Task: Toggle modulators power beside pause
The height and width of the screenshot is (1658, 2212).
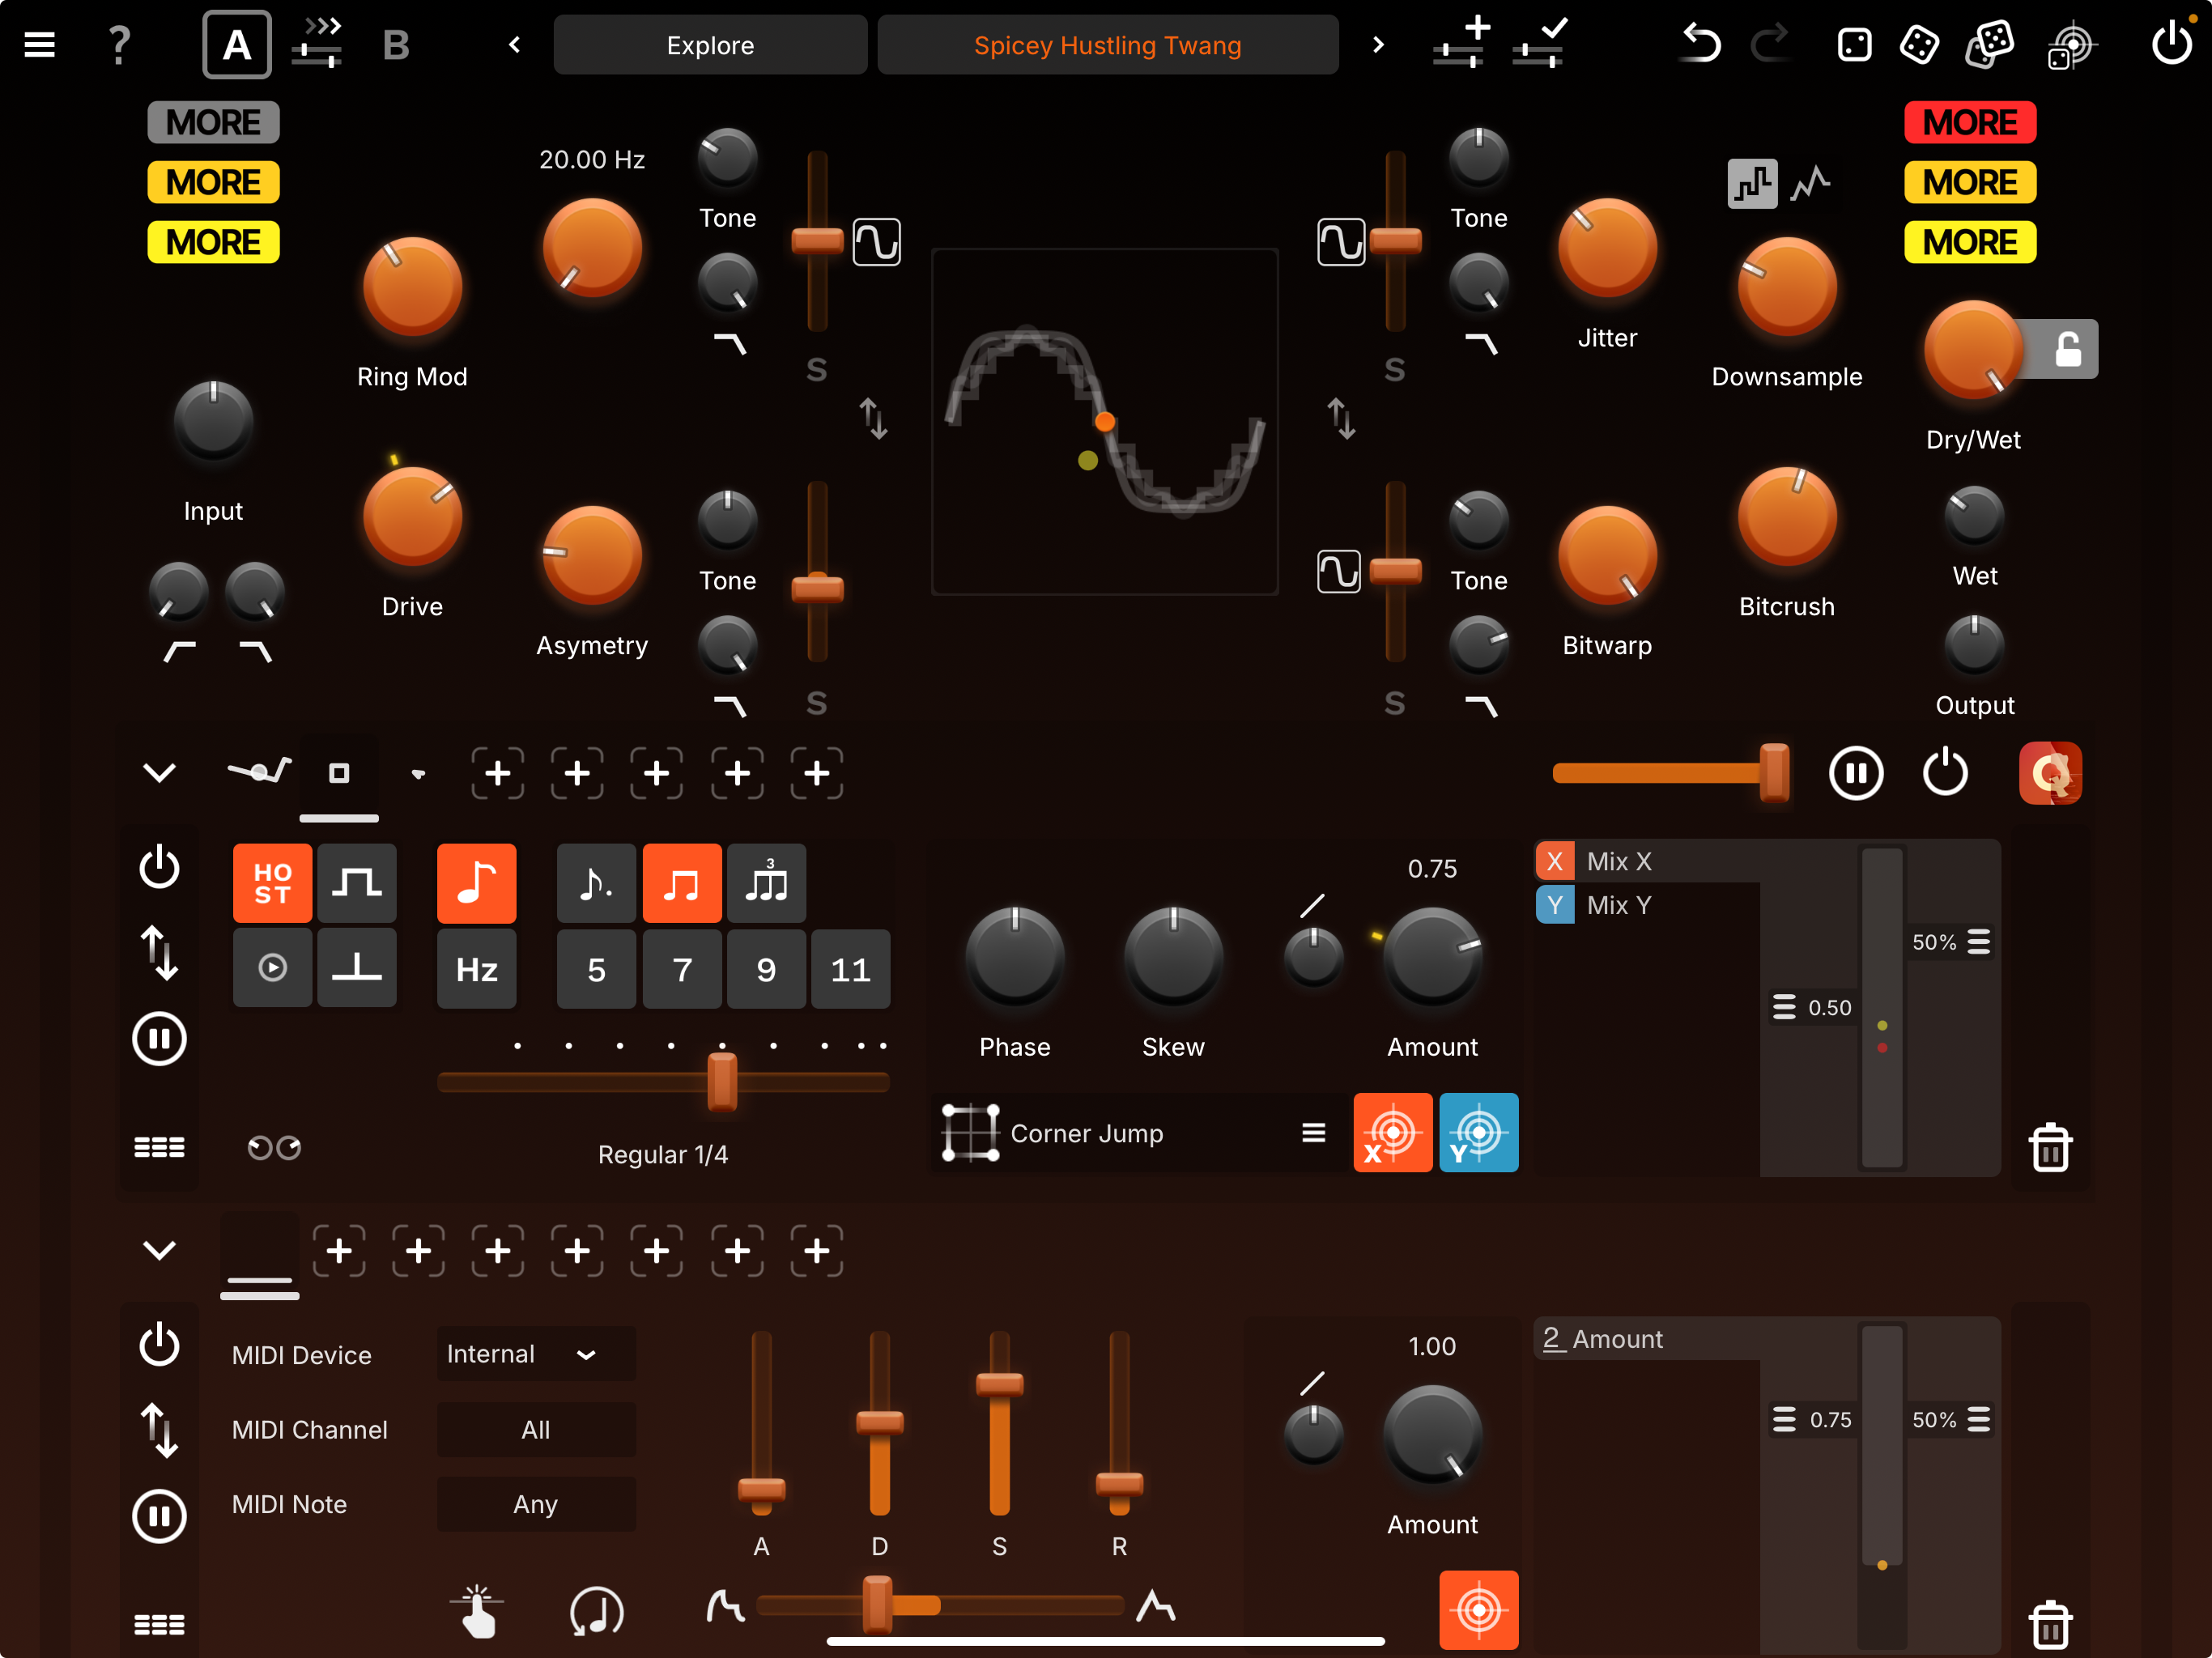Action: point(1945,772)
